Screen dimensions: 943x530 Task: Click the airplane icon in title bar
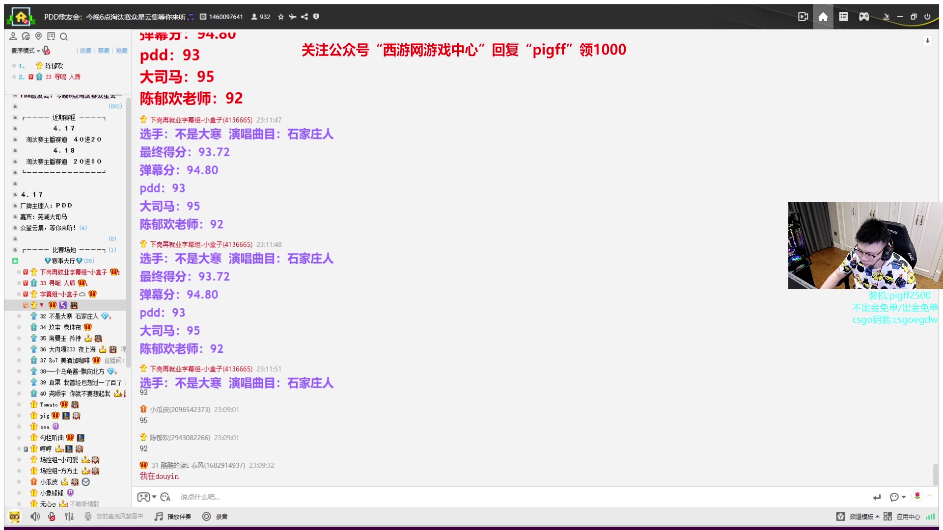[x=293, y=17]
